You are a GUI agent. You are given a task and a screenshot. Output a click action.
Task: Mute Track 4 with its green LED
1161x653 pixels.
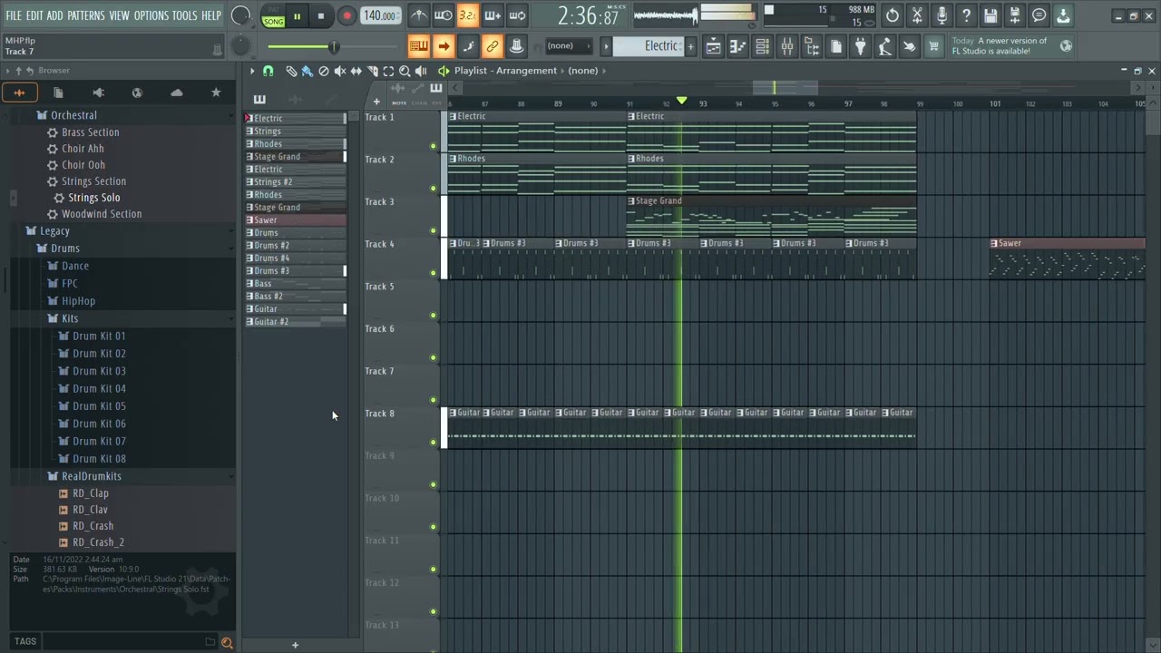[433, 273]
